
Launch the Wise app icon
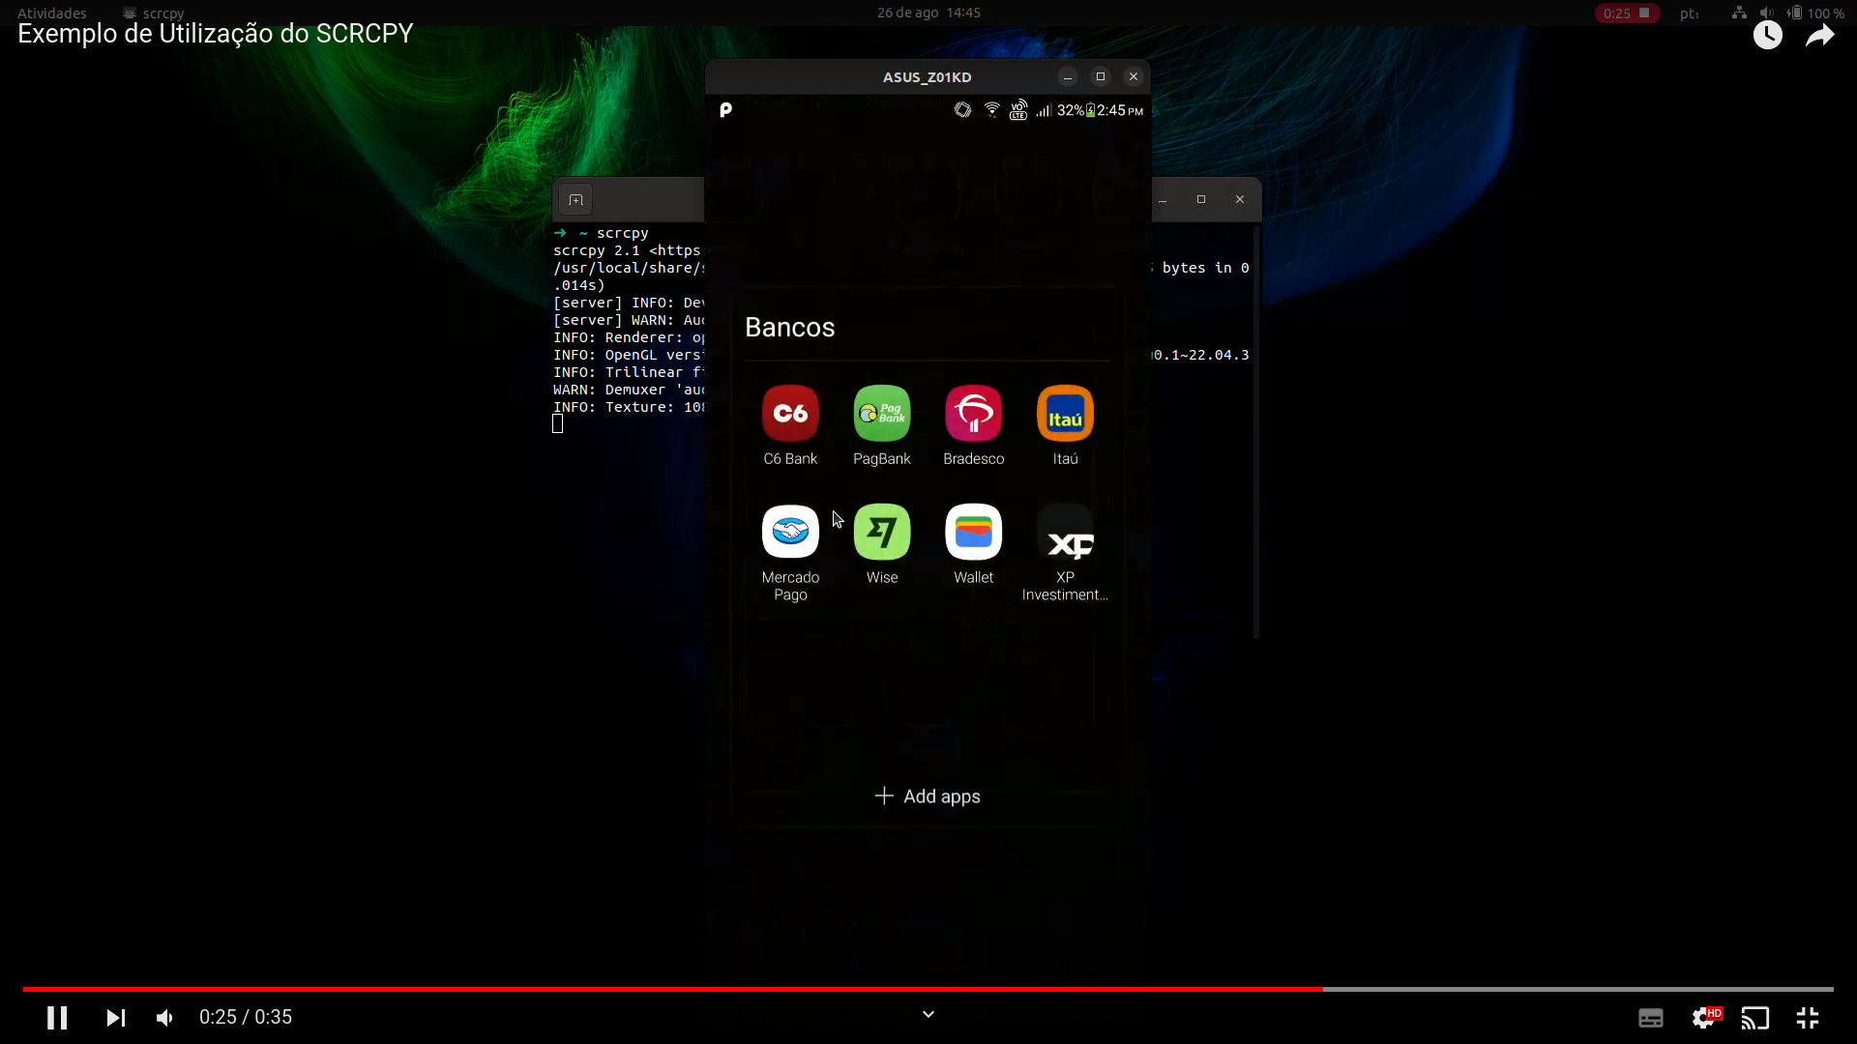881,533
